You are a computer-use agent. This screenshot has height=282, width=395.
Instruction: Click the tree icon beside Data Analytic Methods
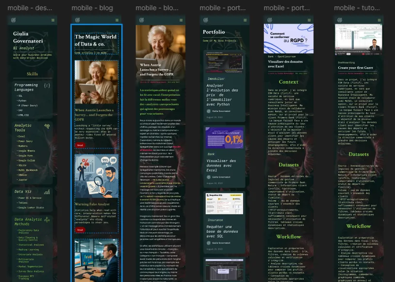47,219
